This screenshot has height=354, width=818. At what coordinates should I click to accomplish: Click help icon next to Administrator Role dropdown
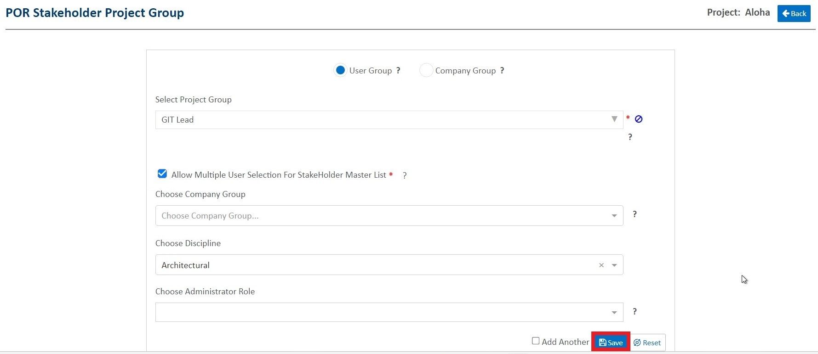[635, 312]
